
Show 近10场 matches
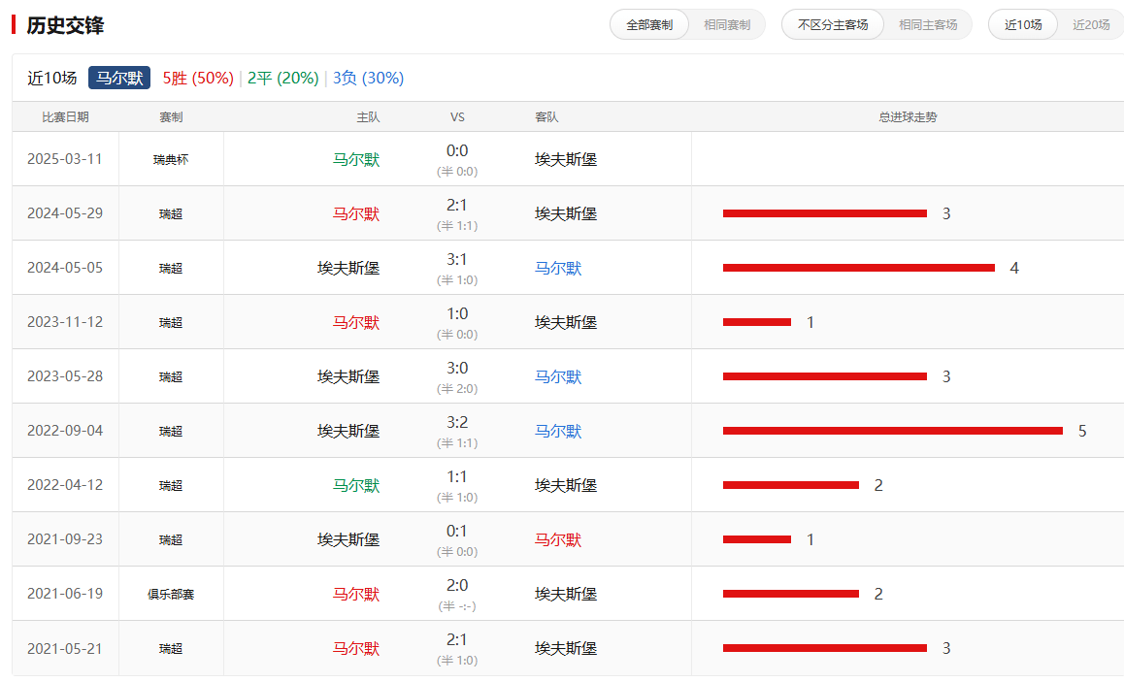(1023, 25)
